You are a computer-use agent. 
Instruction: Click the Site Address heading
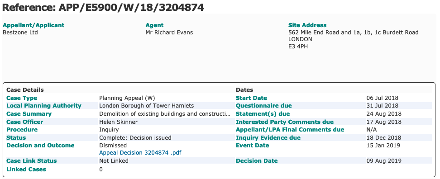[x=307, y=25]
